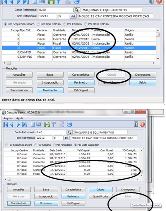
Task: Click Conta Patrimonial field 0.40 in upper window
Action: pyautogui.click(x=56, y=10)
